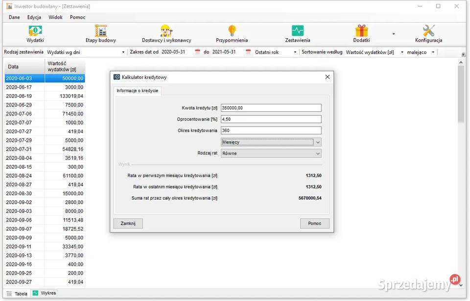Expand the Rodzaj rat dropdown
Viewport: 470px width, 301px height.
tap(318, 153)
